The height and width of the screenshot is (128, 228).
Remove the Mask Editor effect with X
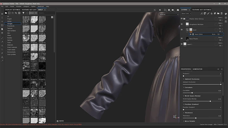click(222, 34)
